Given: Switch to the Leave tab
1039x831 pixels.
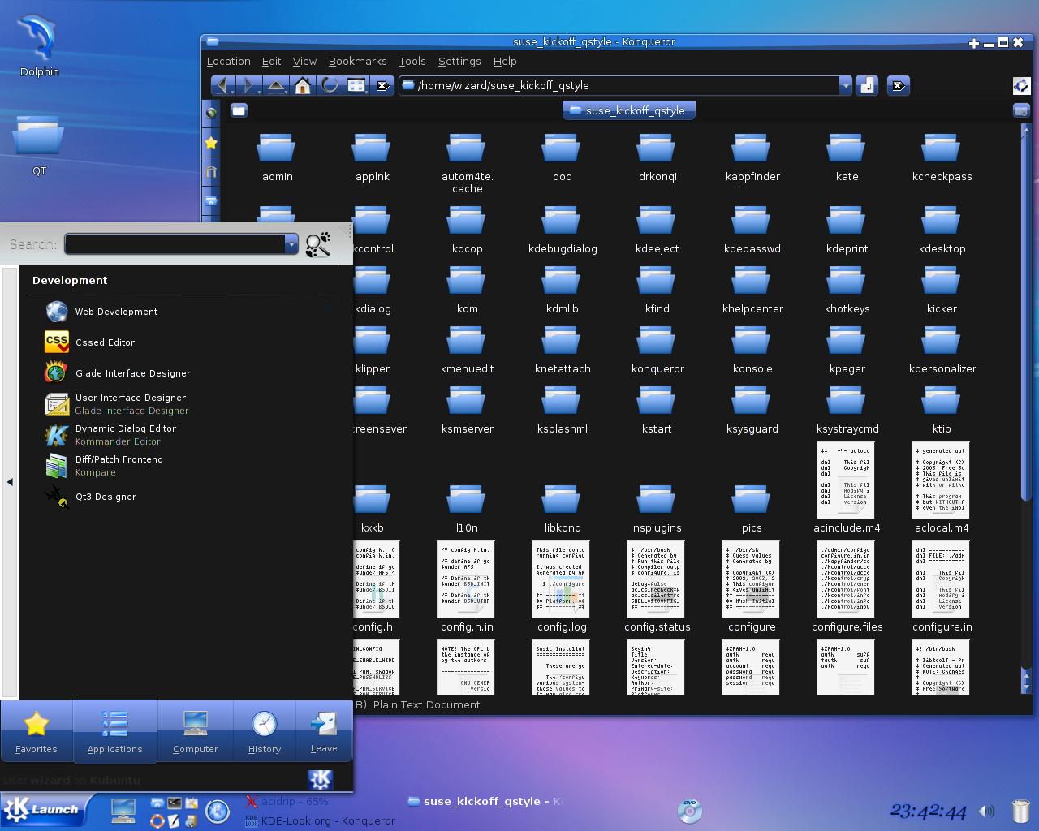Looking at the screenshot, I should tap(323, 732).
